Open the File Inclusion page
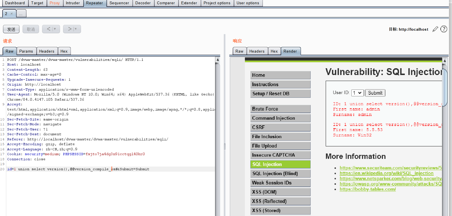The width and height of the screenshot is (452, 216). (280, 136)
